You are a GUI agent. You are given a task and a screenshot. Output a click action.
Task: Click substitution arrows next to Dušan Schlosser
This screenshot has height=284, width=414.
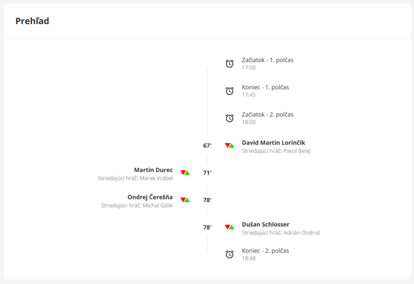tap(230, 227)
